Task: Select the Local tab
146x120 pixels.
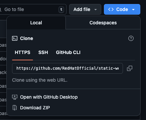Action: pos(36,23)
